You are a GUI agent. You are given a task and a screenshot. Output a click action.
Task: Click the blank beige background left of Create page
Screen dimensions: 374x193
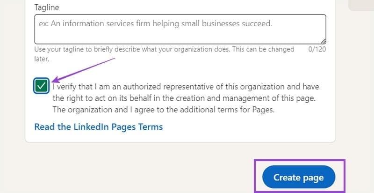[140, 173]
